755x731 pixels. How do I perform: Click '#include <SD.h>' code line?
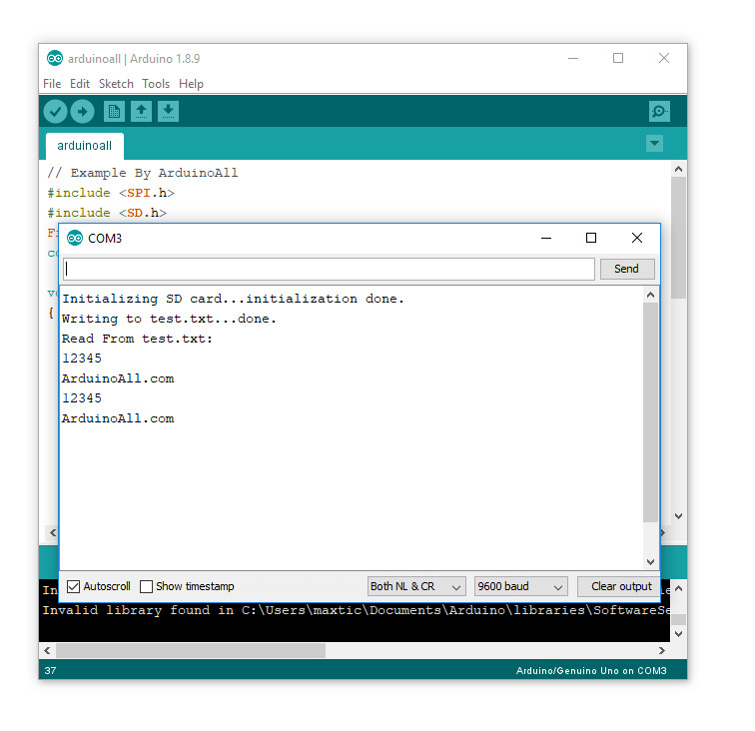click(107, 213)
